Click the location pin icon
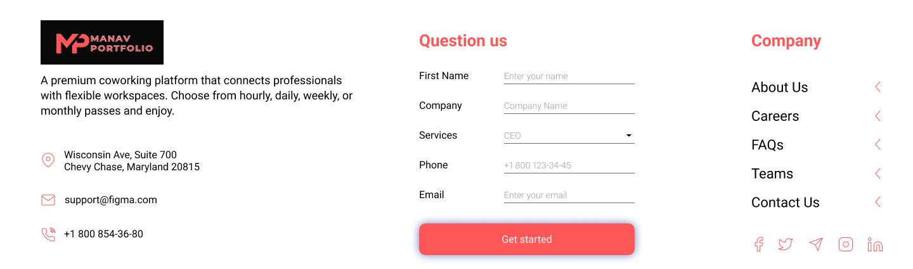The image size is (913, 269). pyautogui.click(x=48, y=160)
